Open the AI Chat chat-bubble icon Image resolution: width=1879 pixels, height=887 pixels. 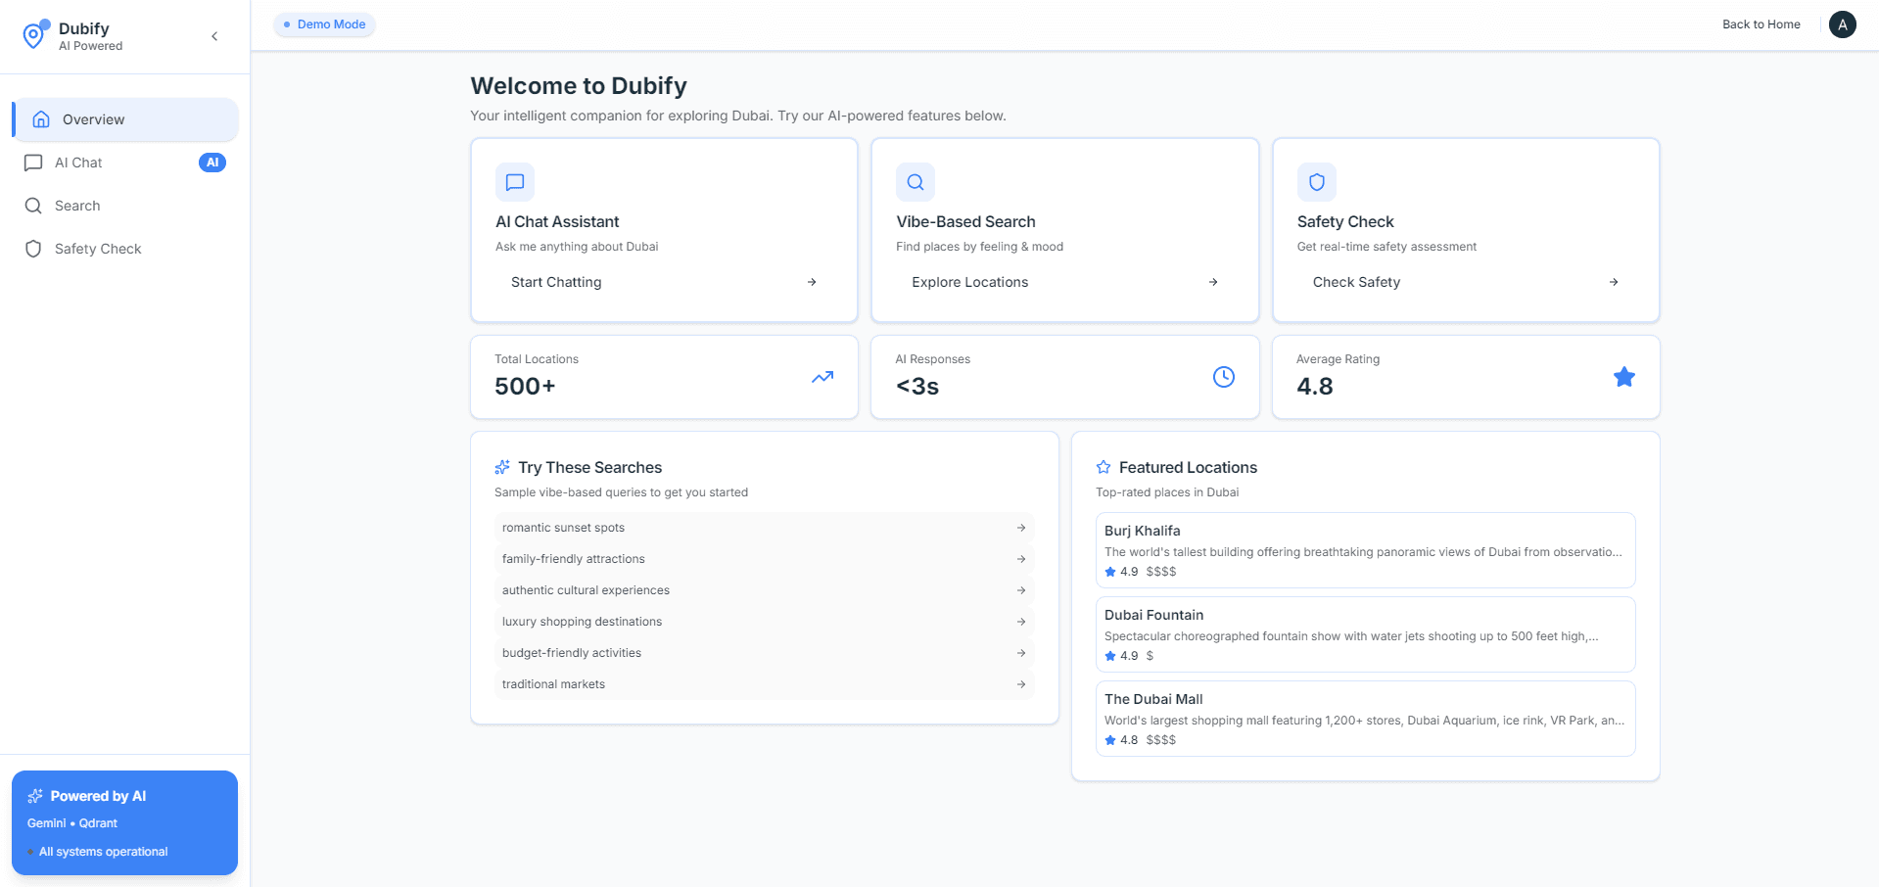pyautogui.click(x=34, y=163)
